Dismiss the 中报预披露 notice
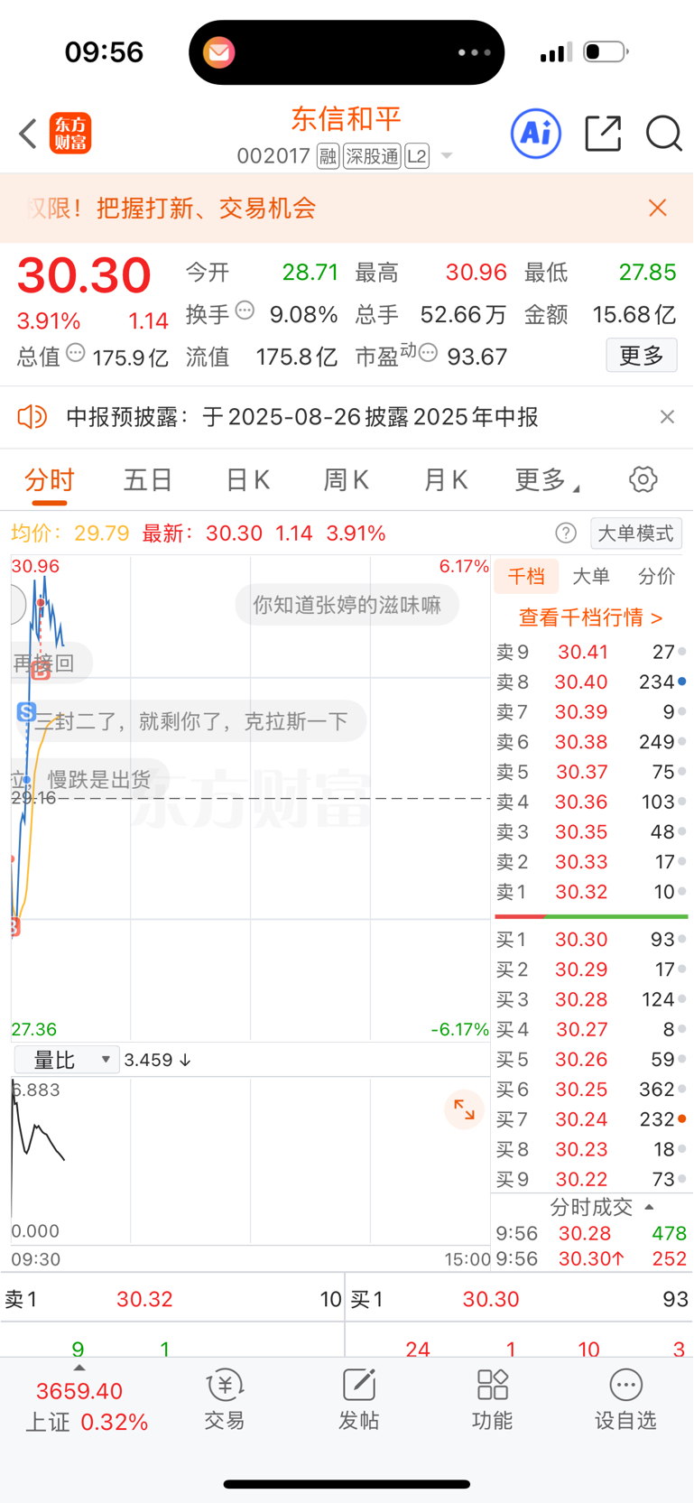This screenshot has height=1503, width=694. coord(667,416)
